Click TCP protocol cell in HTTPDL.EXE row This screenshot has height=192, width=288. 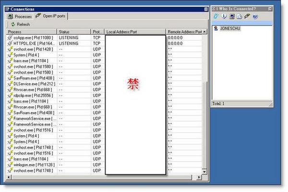coord(96,43)
